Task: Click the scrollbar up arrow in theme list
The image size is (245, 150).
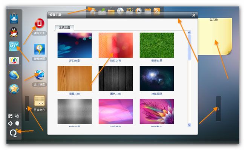Action: pyautogui.click(x=189, y=32)
